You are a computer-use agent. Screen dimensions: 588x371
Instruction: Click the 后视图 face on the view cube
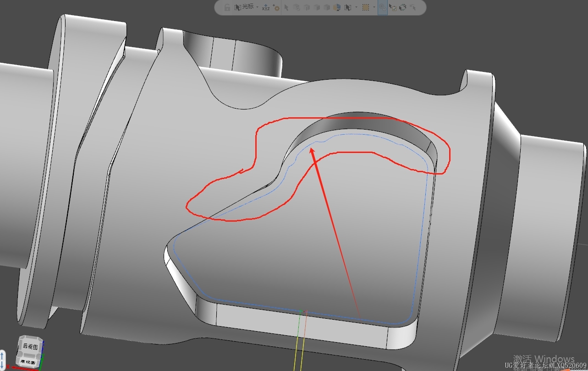coord(31,346)
